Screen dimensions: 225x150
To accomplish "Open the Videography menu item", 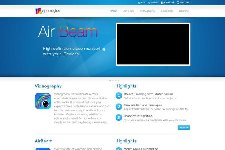I will tap(147, 11).
